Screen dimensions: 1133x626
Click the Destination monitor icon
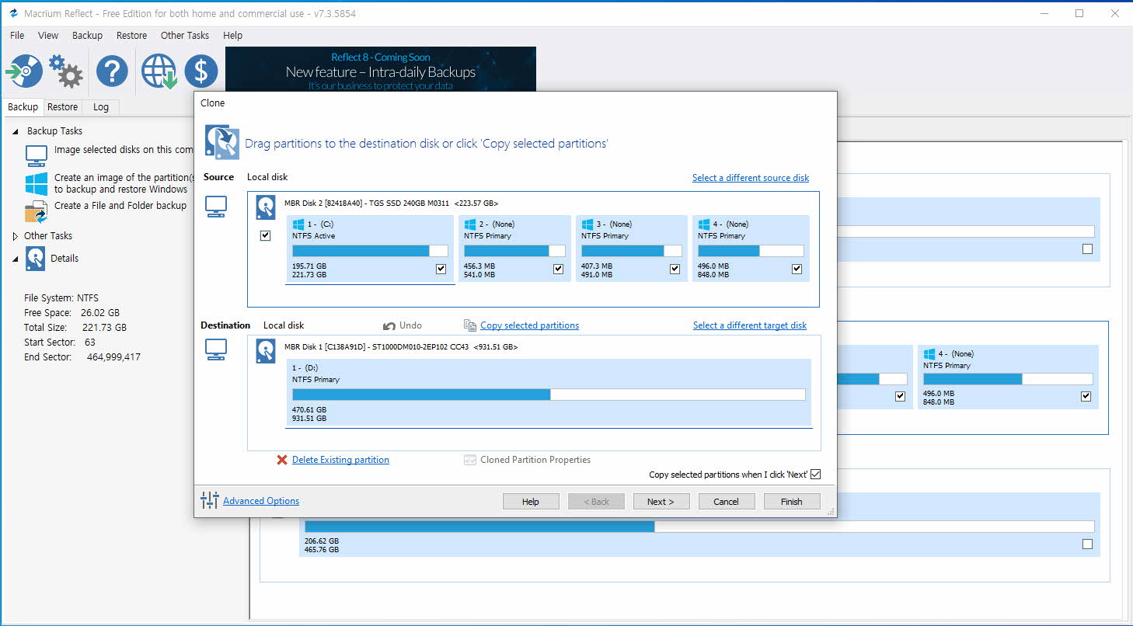[x=215, y=350]
